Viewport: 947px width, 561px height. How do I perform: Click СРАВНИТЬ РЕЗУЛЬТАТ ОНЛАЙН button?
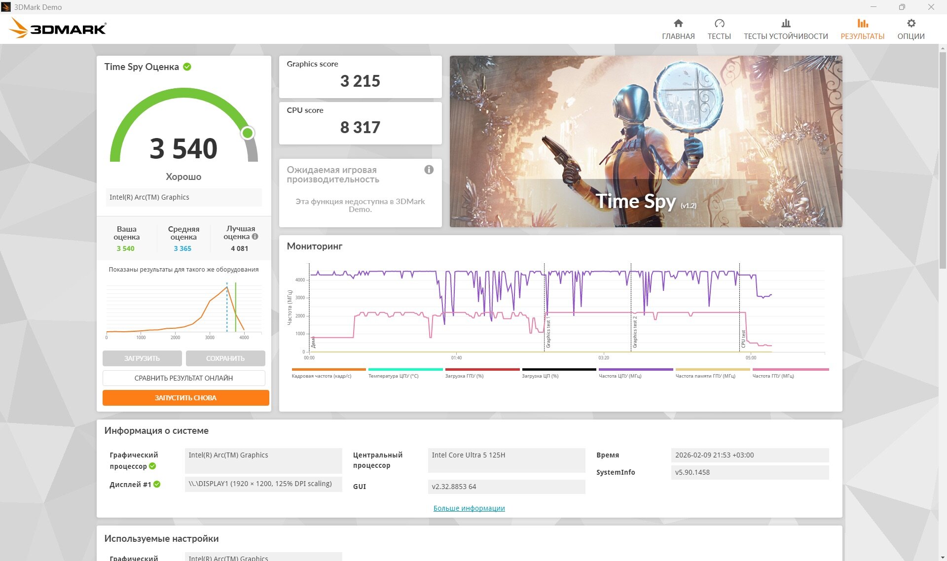pyautogui.click(x=183, y=378)
